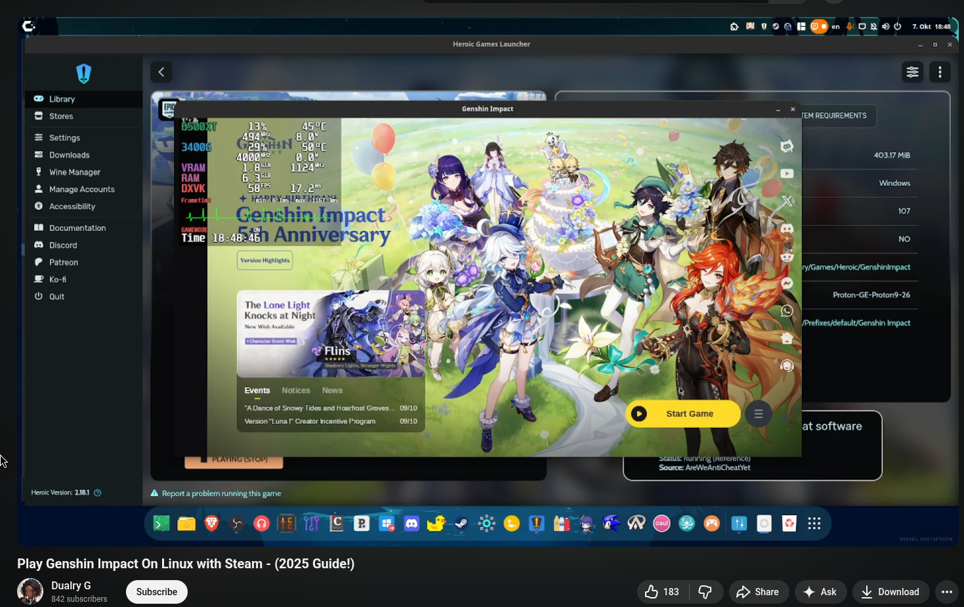Switch to the Events tab
This screenshot has width=964, height=607.
point(257,390)
